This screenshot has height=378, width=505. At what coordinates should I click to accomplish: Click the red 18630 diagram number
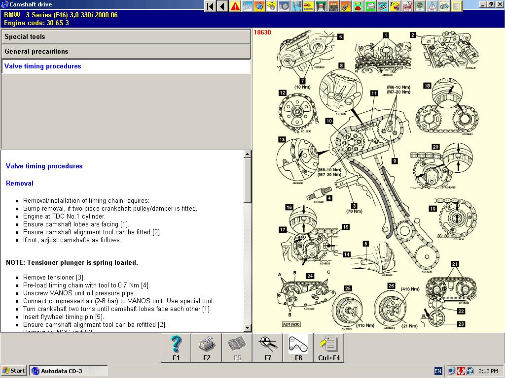tap(262, 32)
